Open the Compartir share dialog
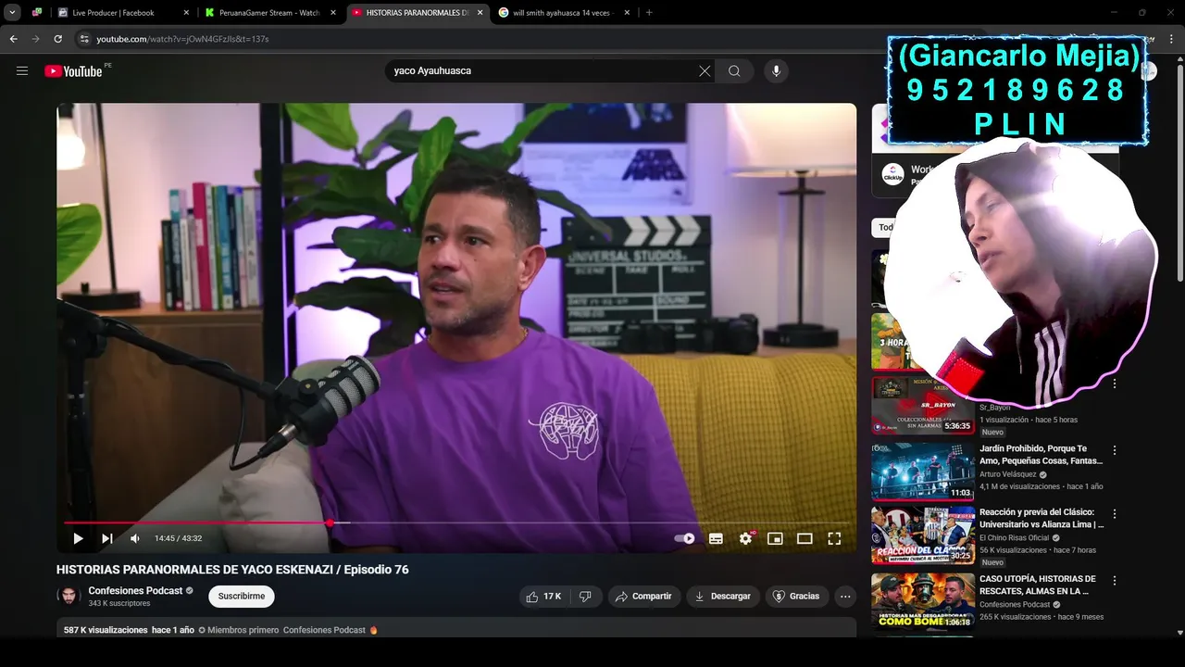This screenshot has height=667, width=1185. pos(644,597)
